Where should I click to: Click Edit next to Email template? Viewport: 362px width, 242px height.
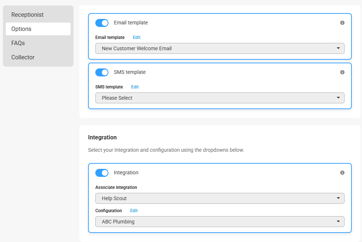click(x=137, y=37)
